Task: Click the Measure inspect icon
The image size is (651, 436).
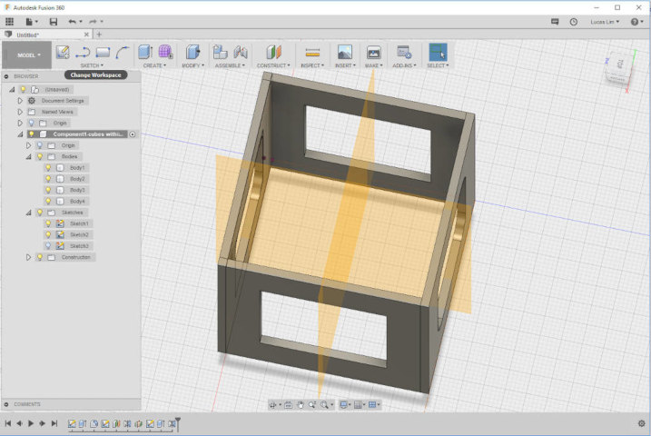Action: point(312,53)
